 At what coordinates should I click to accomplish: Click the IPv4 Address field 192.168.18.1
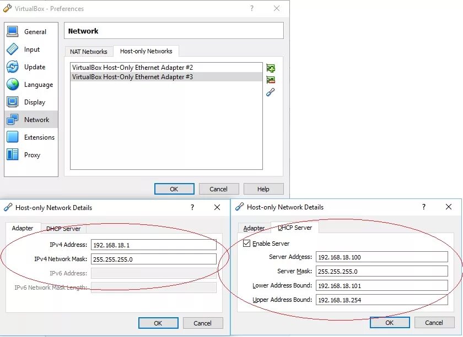coord(154,245)
